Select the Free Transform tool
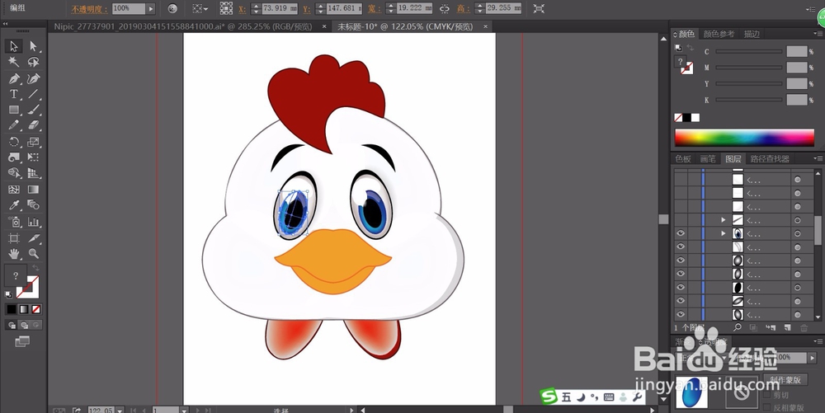Screen dimensions: 825x413 [x=33, y=157]
